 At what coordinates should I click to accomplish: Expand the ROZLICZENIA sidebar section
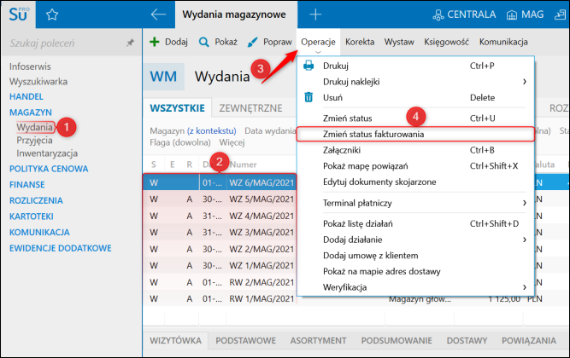point(36,200)
